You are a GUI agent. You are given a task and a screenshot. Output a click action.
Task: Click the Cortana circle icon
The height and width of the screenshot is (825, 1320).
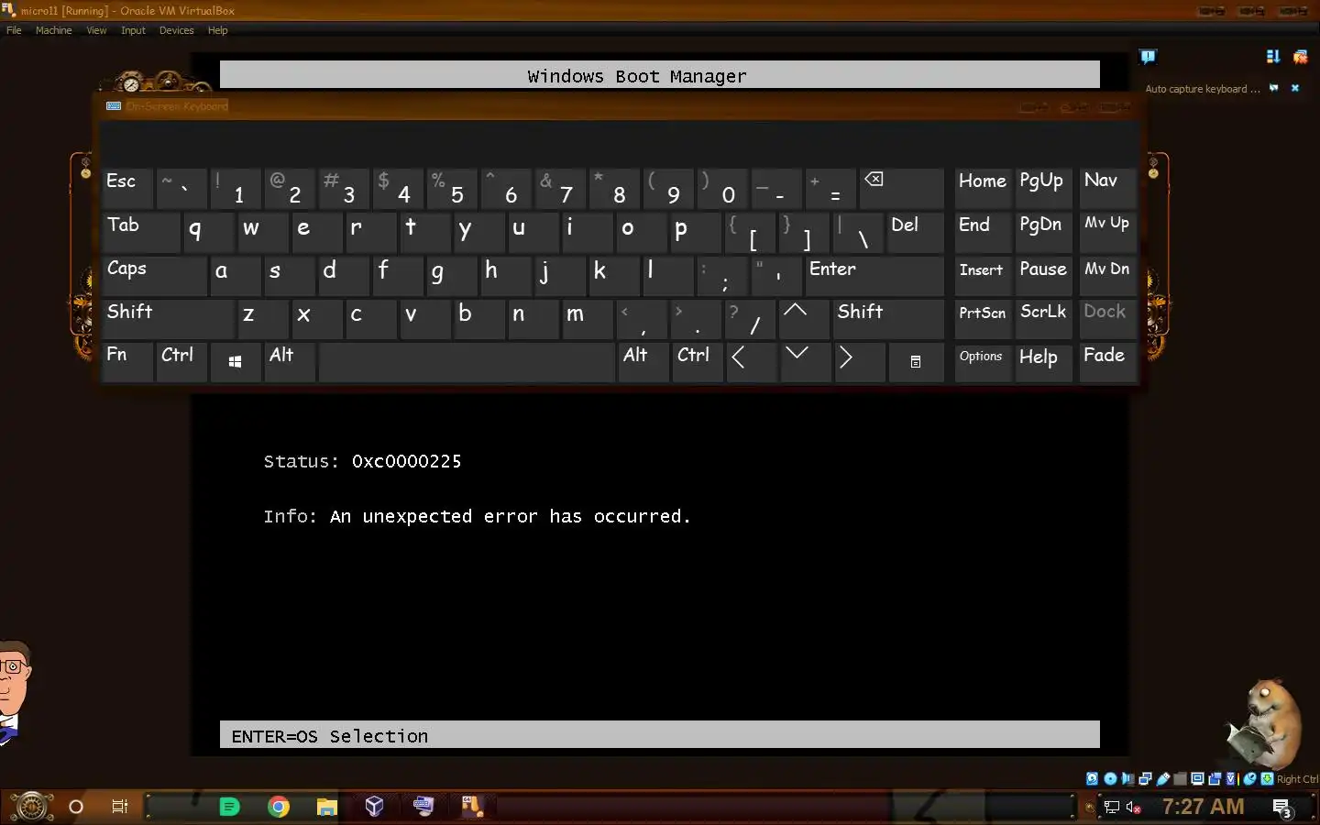pos(76,807)
